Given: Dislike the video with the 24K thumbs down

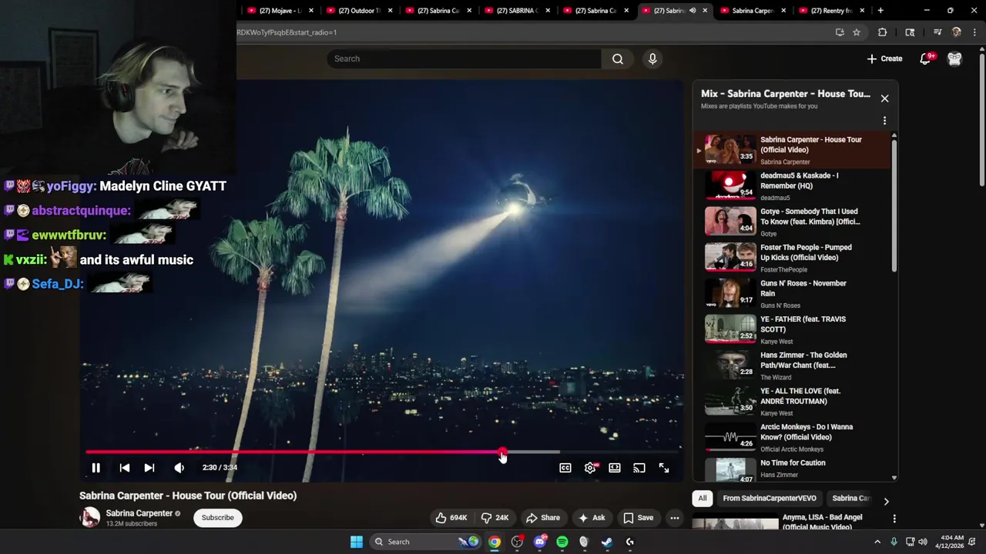Looking at the screenshot, I should click(x=495, y=518).
